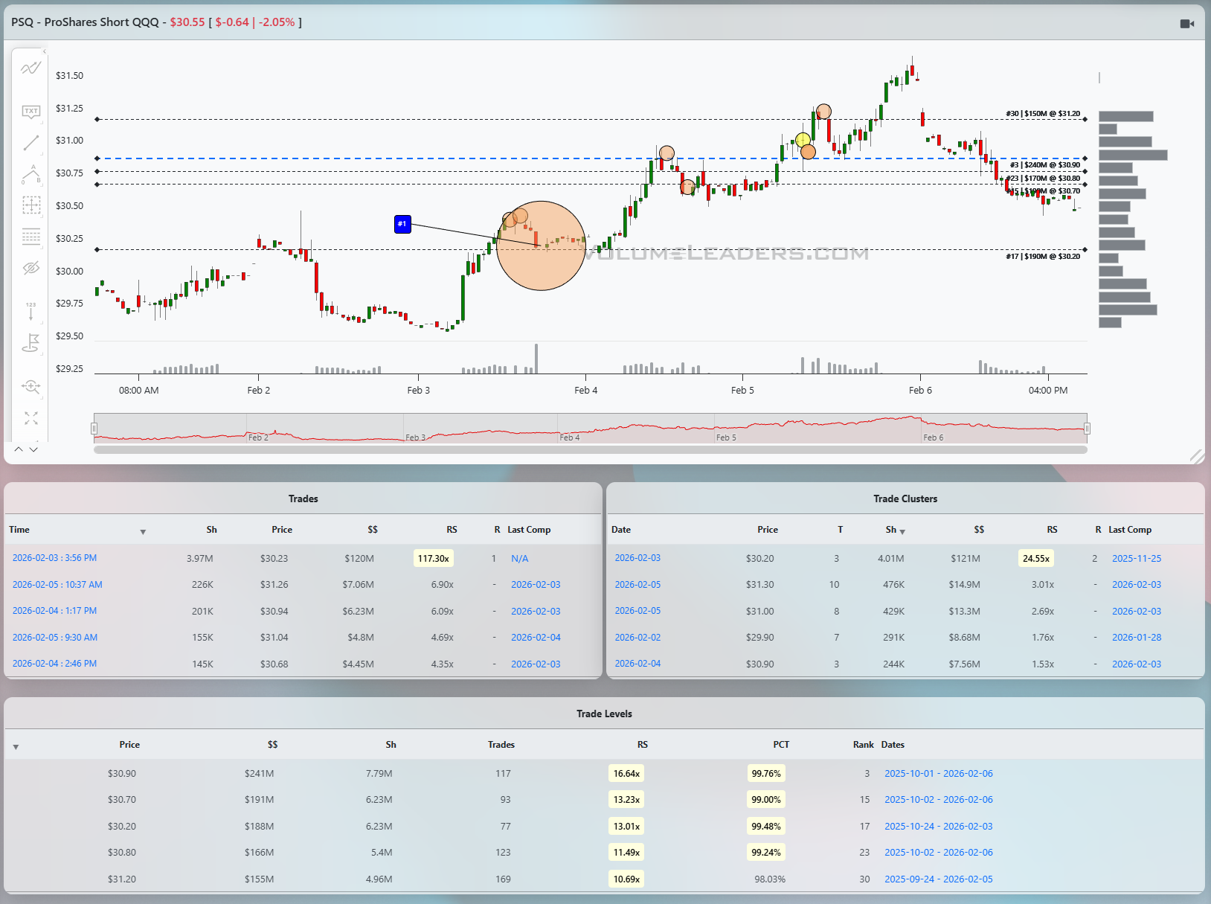Viewport: 1211px width, 904px height.
Task: Open the 2025-10-24 - 2026-02-03 dates link
Action: (939, 827)
